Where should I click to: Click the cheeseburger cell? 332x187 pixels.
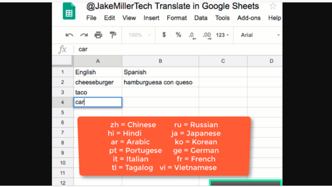[98, 82]
